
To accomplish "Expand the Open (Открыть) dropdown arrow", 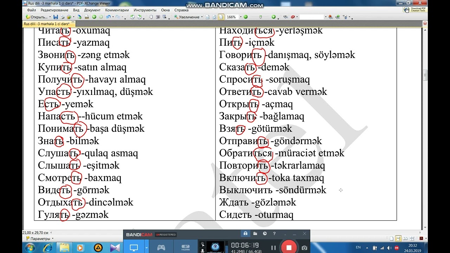I will (50, 17).
